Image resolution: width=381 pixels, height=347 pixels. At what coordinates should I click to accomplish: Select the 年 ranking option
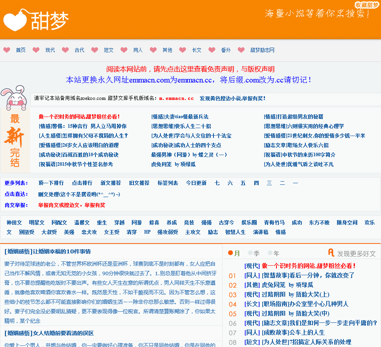coord(273,253)
